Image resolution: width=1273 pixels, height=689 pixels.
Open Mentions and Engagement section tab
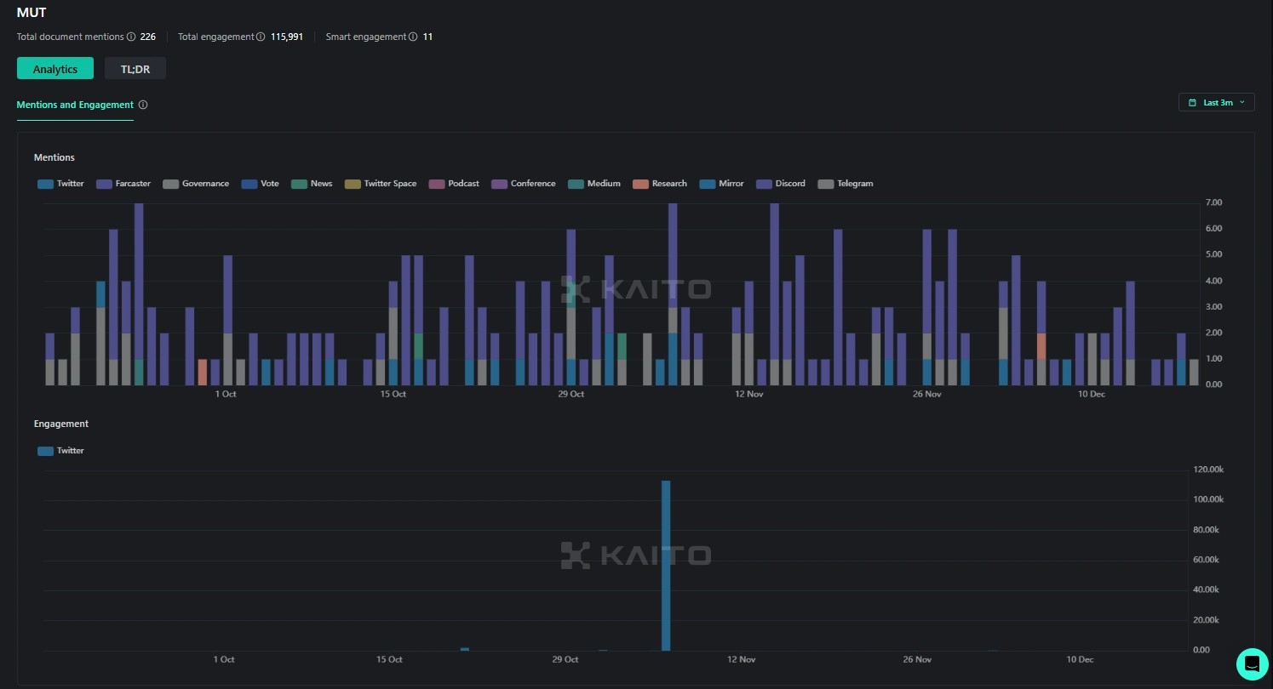(x=75, y=105)
